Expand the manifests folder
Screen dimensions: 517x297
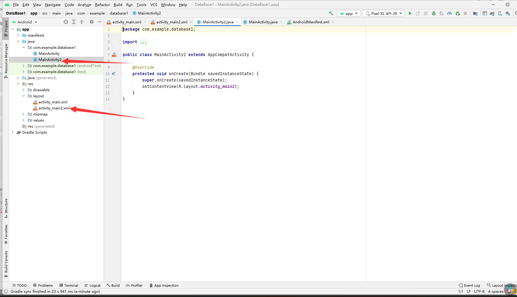point(19,35)
